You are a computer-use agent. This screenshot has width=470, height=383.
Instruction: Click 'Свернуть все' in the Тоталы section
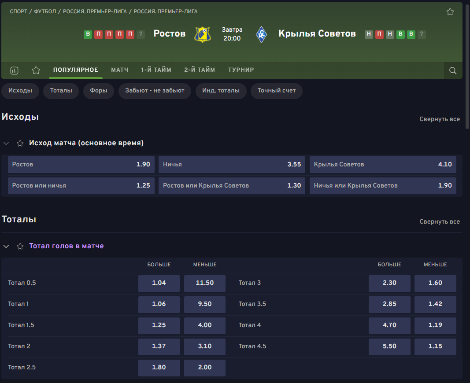pos(440,221)
